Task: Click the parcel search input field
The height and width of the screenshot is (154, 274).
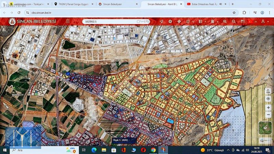Action: (110, 21)
